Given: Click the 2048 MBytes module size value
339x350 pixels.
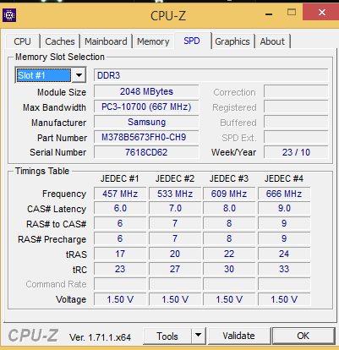Looking at the screenshot, I should point(146,91).
